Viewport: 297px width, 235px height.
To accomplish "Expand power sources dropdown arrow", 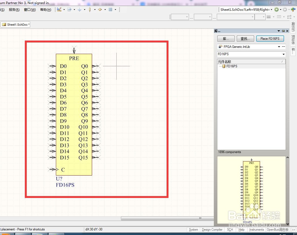I will pyautogui.click(x=85, y=9).
